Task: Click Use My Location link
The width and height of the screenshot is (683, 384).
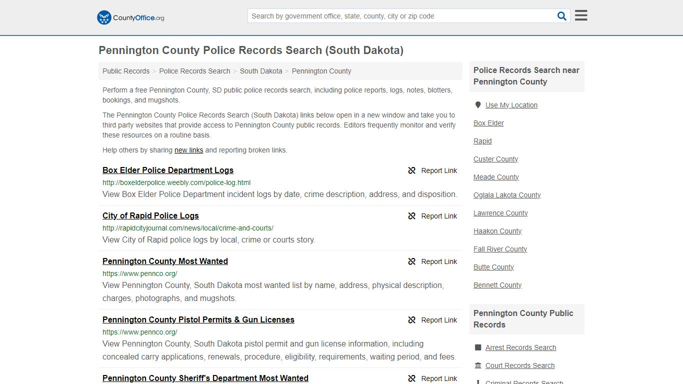Action: coord(511,105)
